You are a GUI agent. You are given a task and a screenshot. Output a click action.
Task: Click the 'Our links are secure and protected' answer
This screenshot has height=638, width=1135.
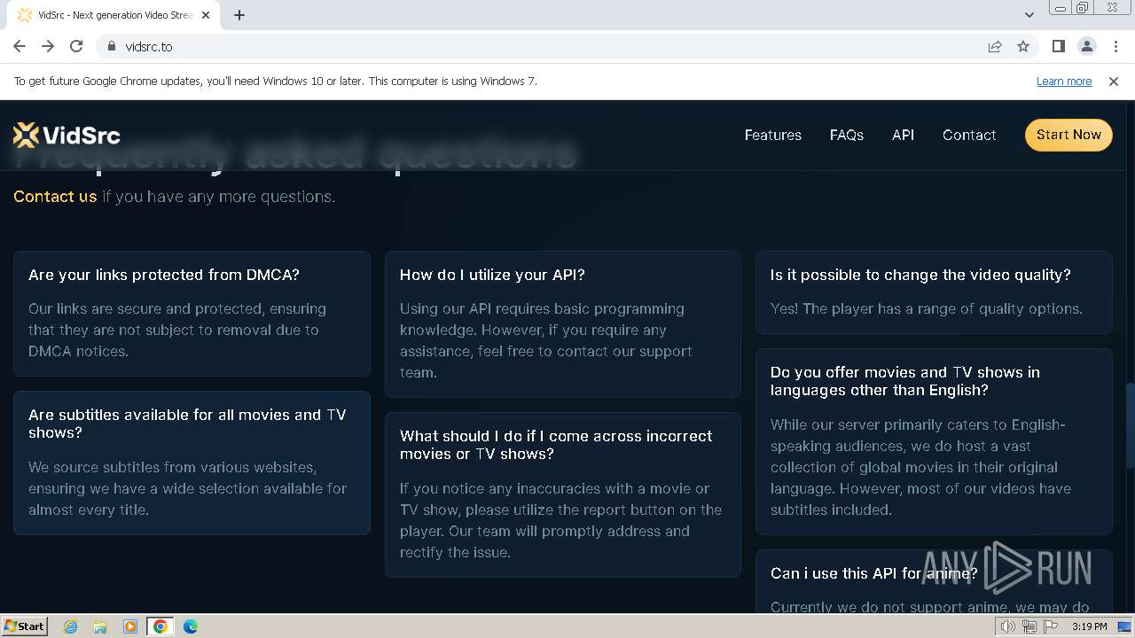(x=177, y=330)
